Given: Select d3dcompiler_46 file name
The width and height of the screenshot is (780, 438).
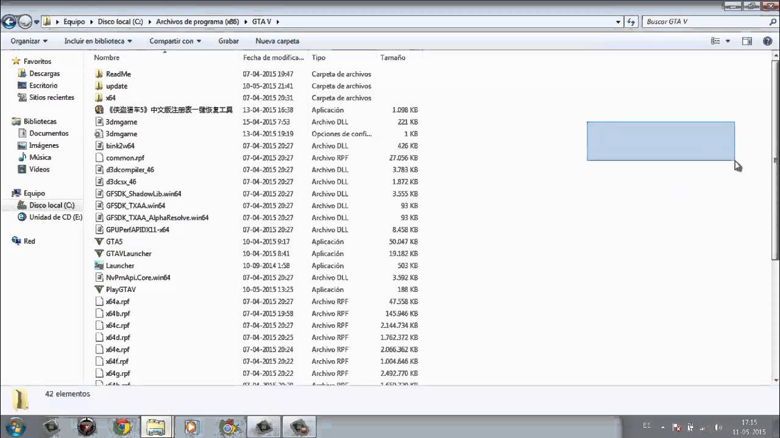Looking at the screenshot, I should tap(130, 170).
